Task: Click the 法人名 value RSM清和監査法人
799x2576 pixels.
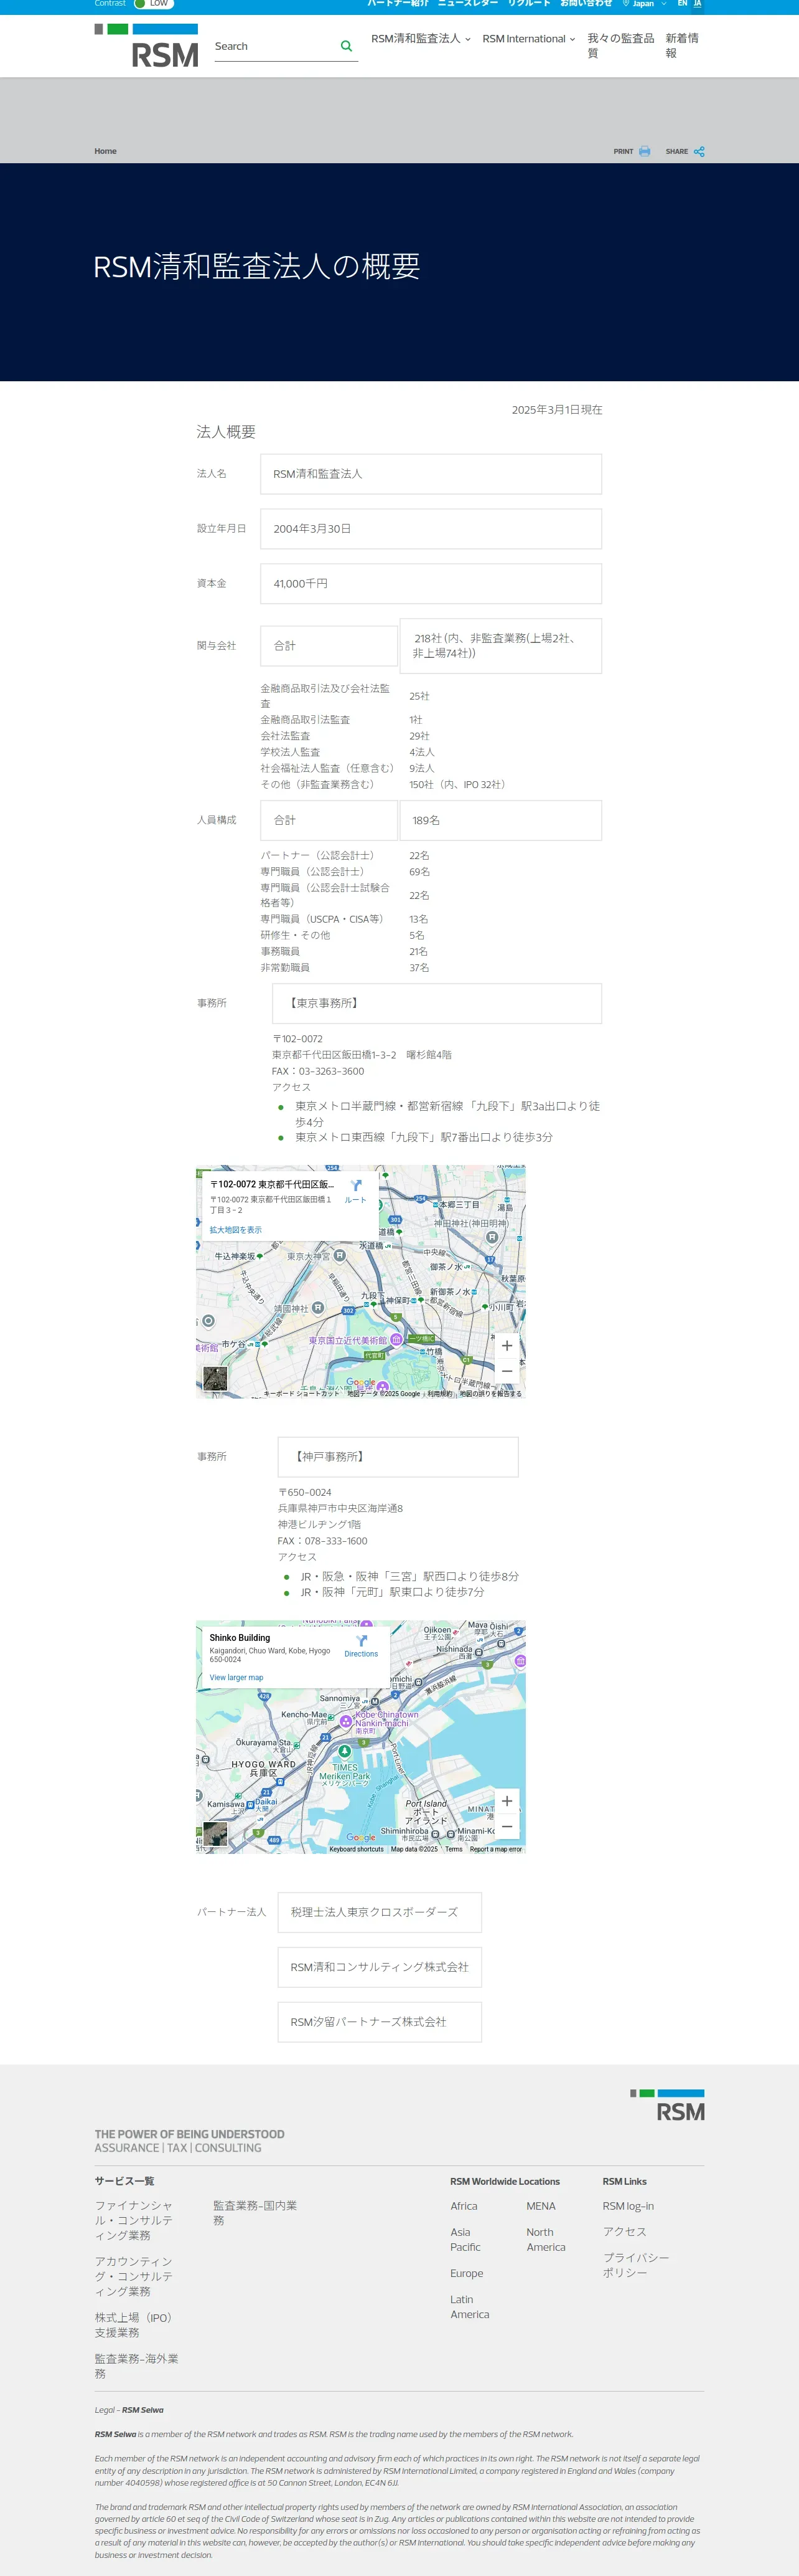Action: tap(431, 474)
